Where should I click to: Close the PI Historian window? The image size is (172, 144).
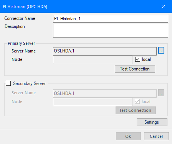click(163, 7)
